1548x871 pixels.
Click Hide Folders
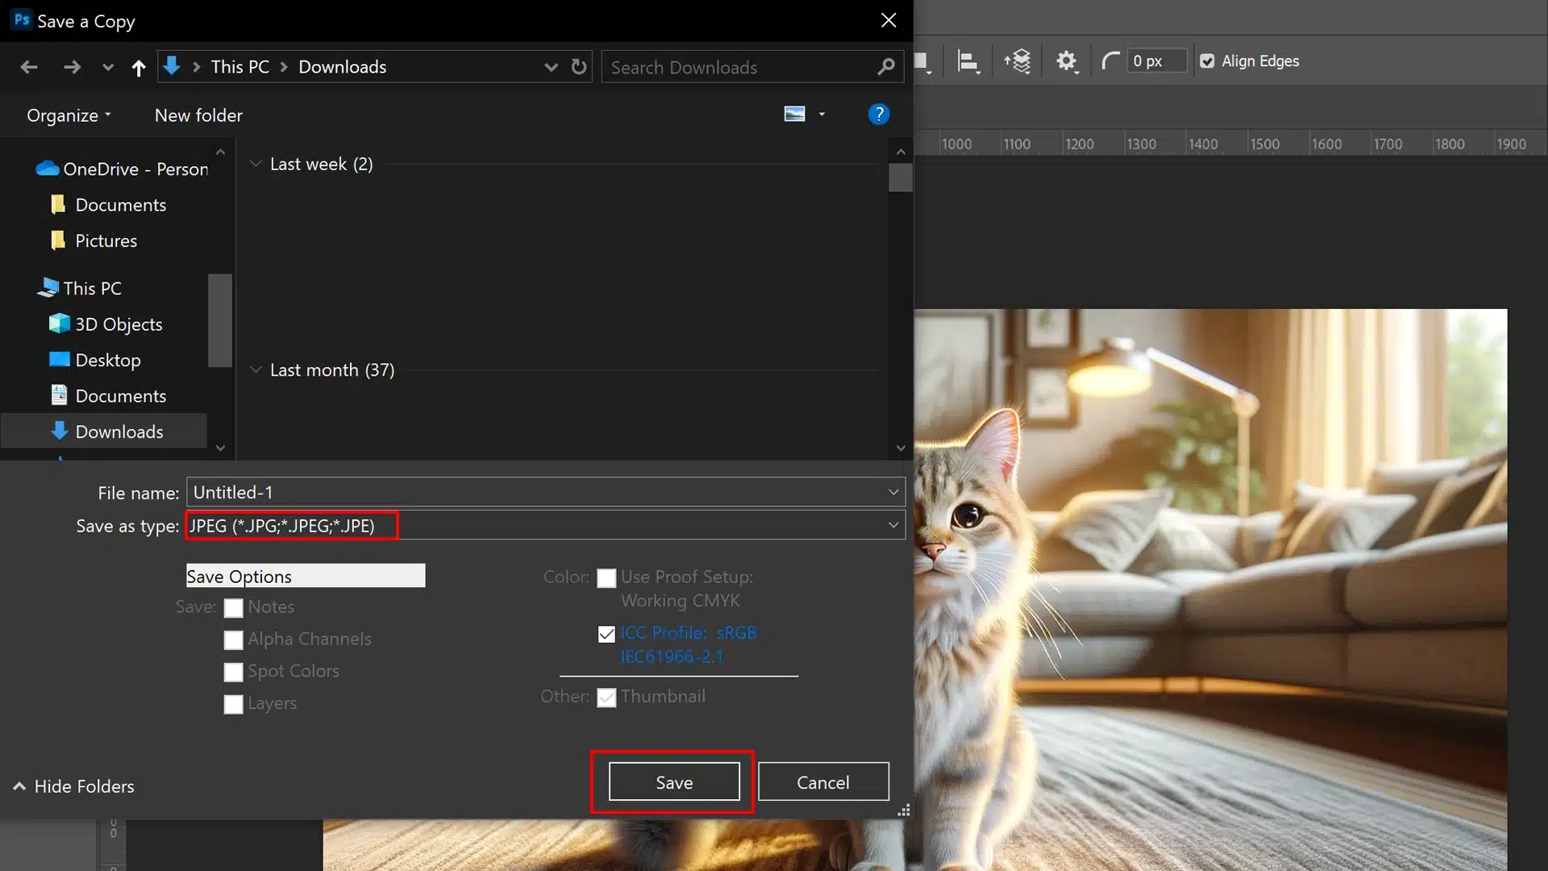click(x=73, y=786)
